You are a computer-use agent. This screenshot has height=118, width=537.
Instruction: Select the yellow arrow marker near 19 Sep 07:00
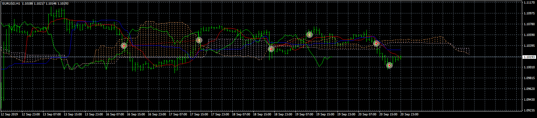(309, 34)
